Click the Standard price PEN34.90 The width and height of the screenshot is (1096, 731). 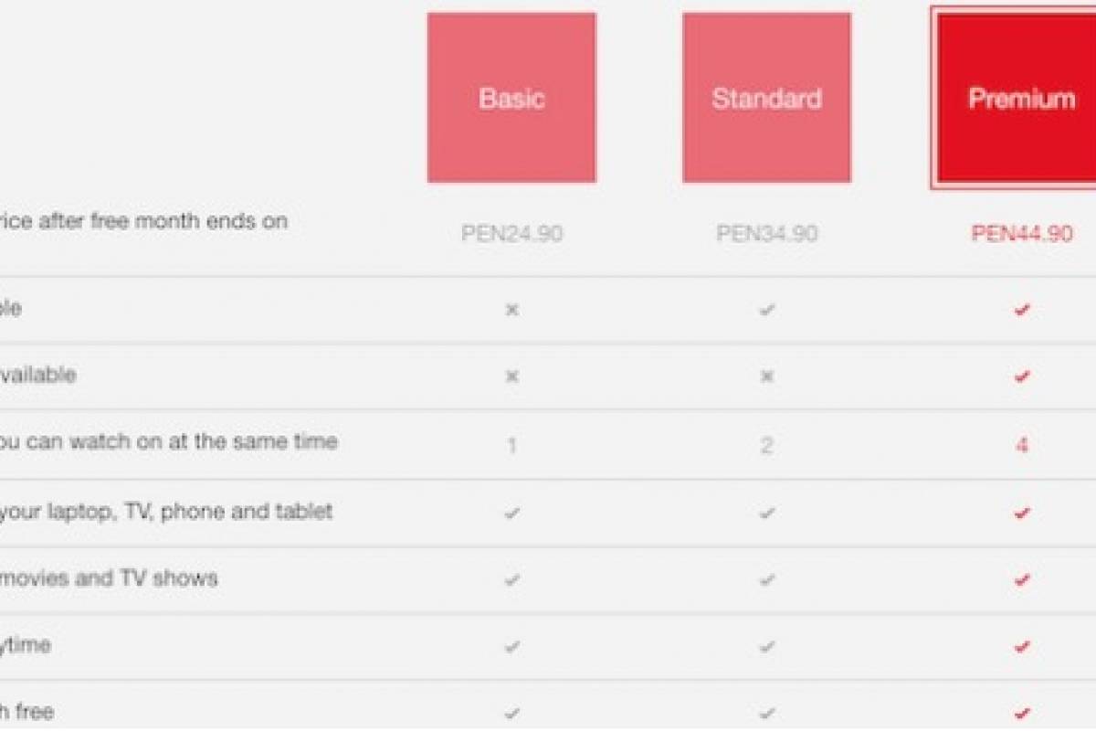[766, 234]
